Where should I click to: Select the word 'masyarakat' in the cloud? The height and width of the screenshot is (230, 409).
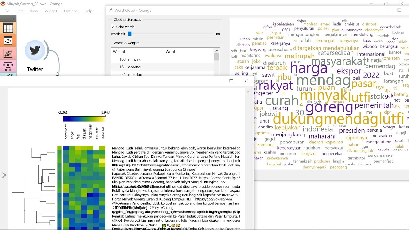pos(338,61)
